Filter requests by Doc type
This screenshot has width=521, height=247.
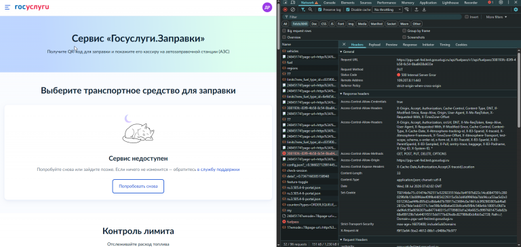314,24
